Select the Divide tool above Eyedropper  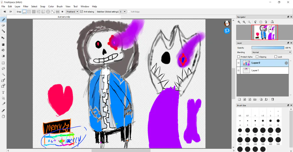[x=3, y=104]
